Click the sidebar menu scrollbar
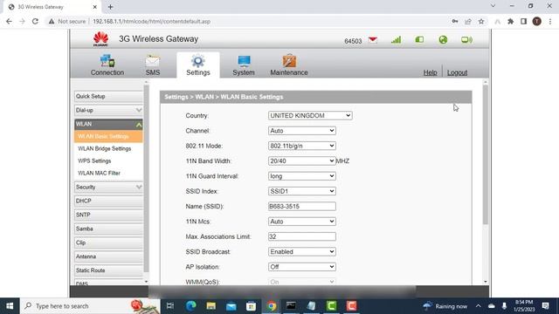Image resolution: width=559 pixels, height=314 pixels. [x=146, y=178]
